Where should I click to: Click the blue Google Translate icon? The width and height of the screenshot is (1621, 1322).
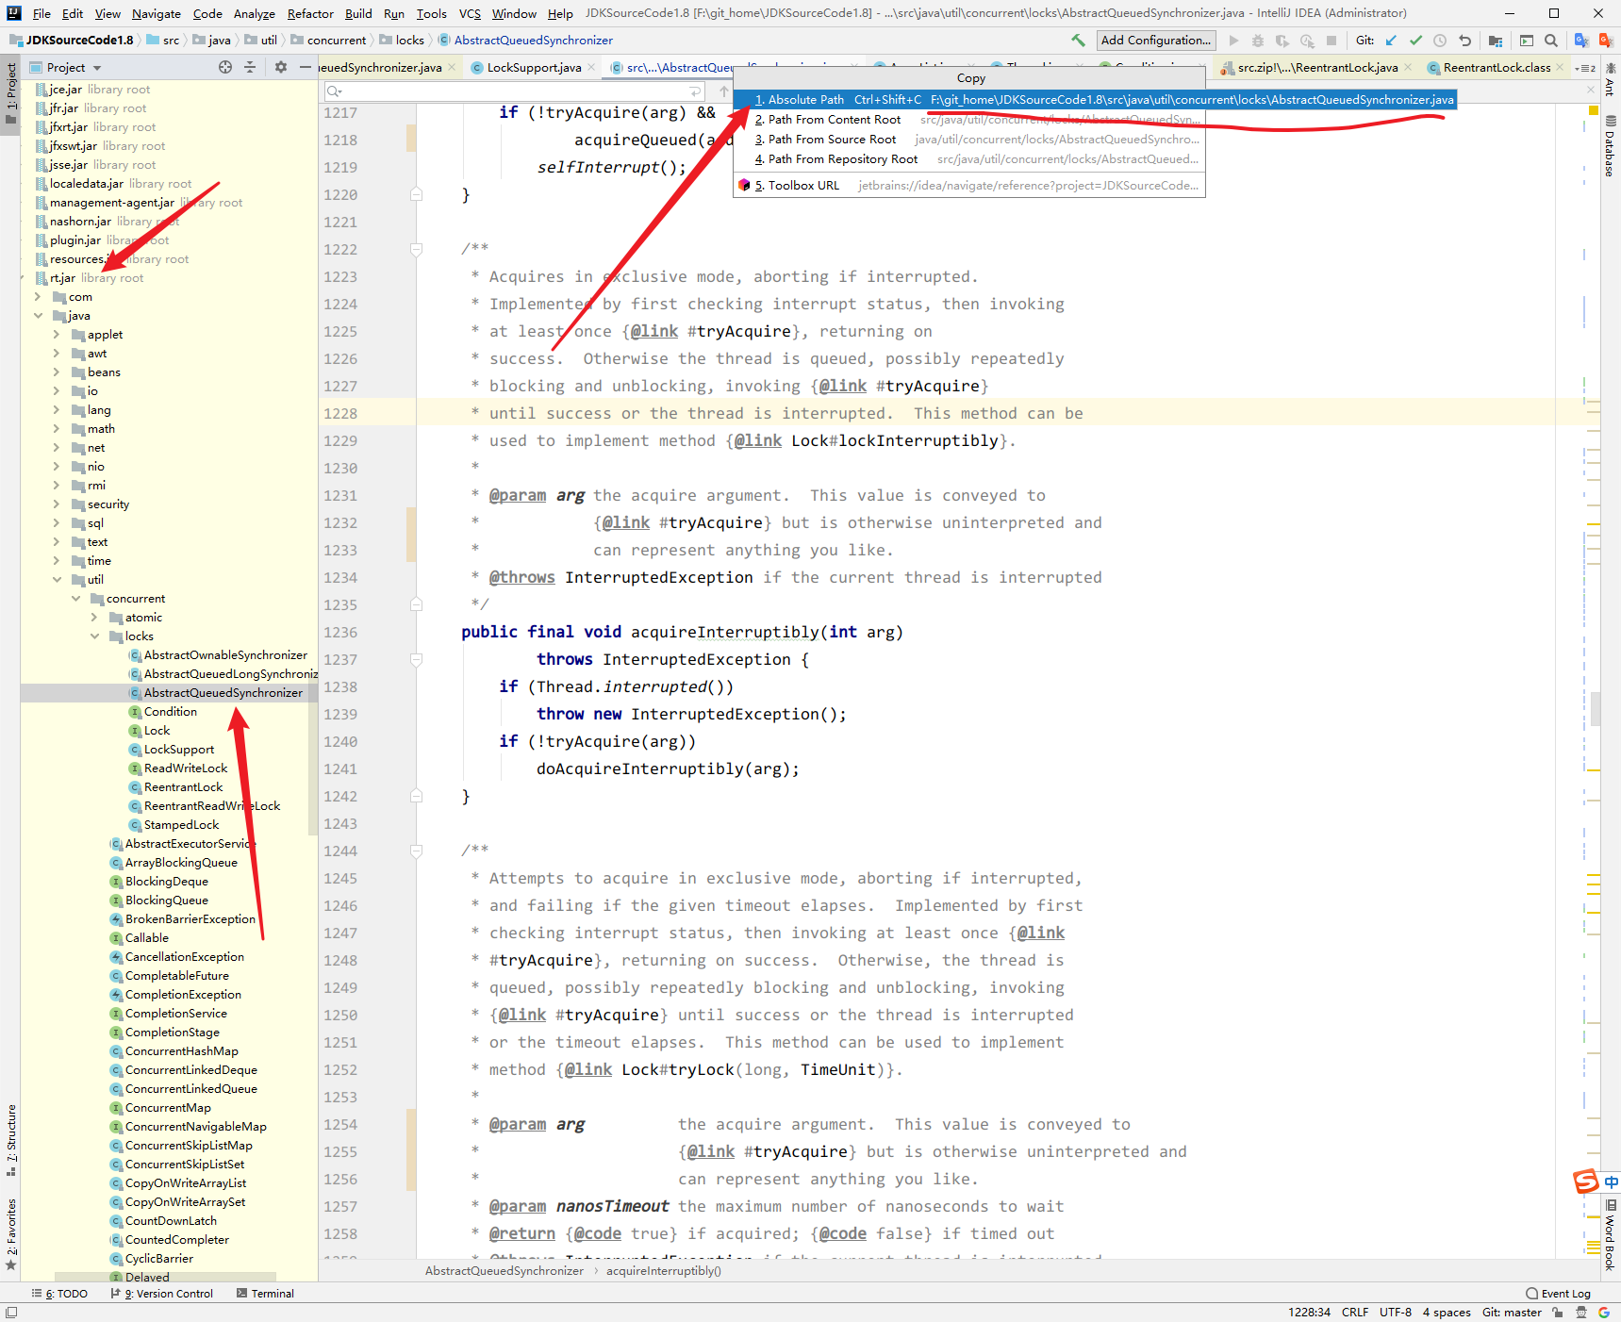pos(1581,41)
